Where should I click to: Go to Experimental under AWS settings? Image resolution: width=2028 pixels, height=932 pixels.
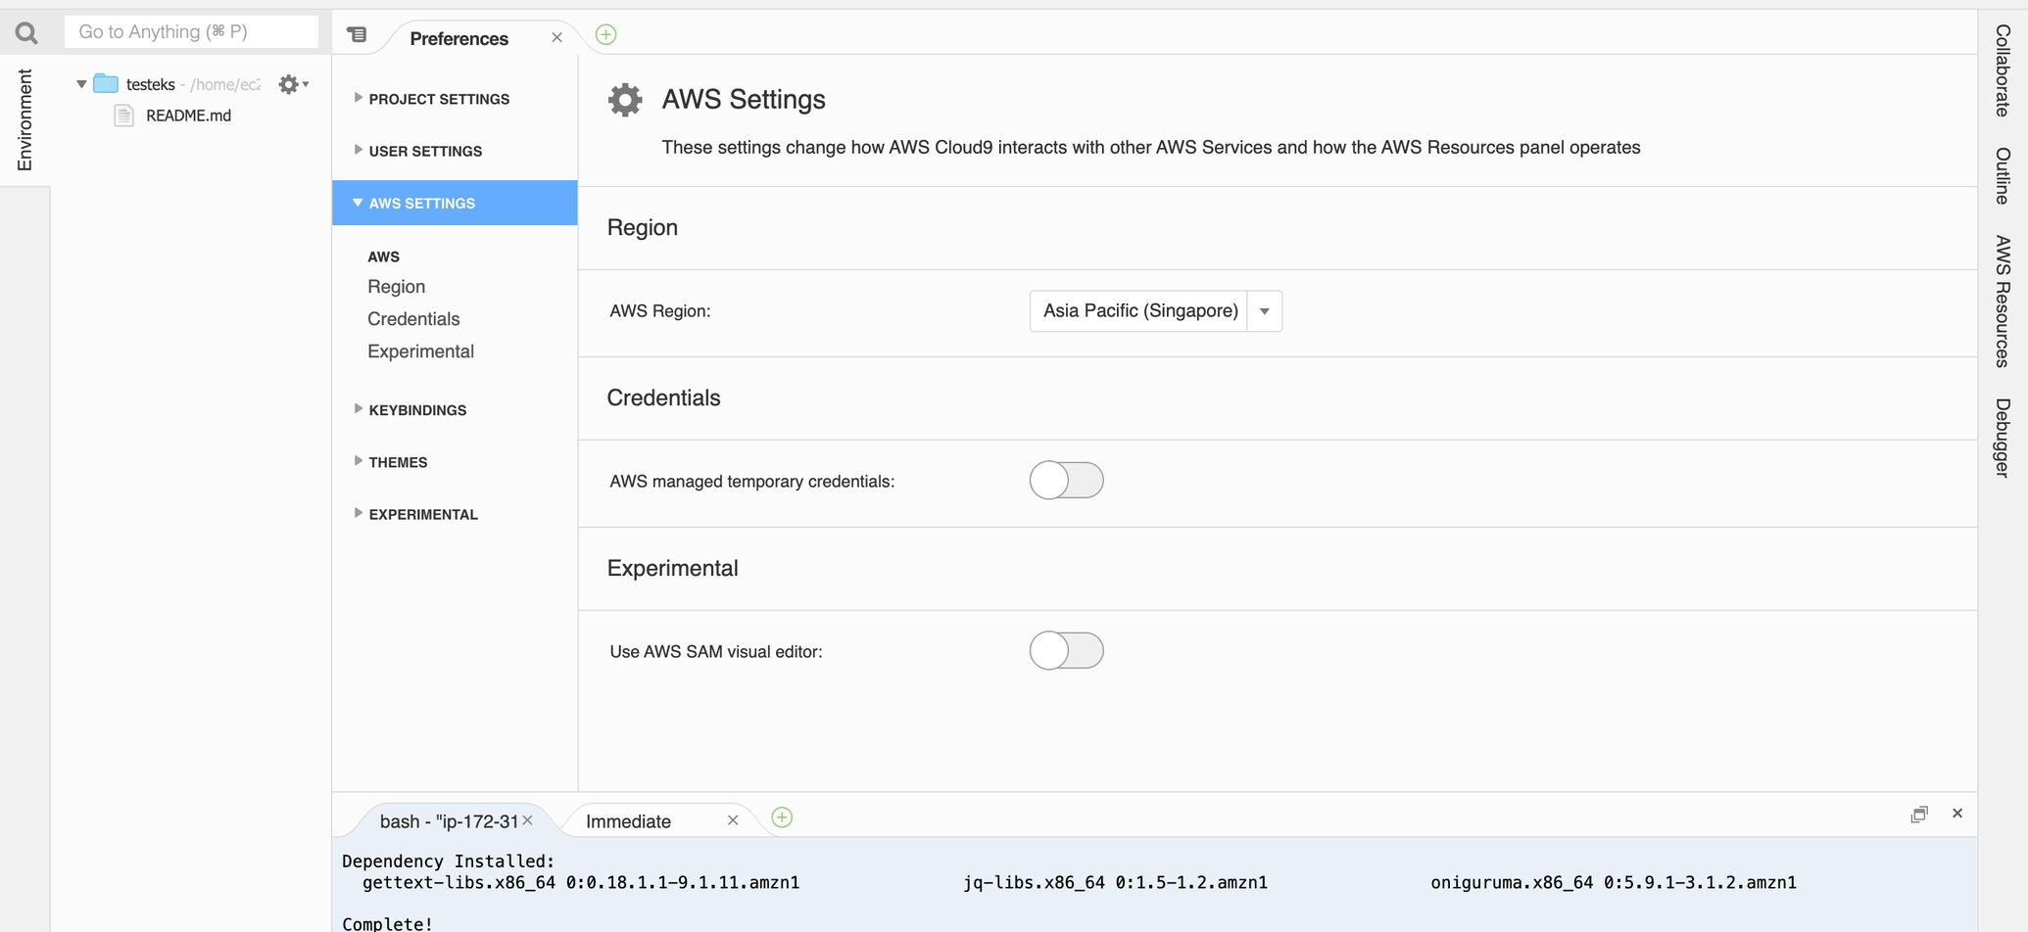[420, 351]
